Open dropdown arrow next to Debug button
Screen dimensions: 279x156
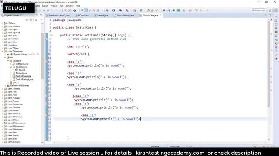[110, 10]
